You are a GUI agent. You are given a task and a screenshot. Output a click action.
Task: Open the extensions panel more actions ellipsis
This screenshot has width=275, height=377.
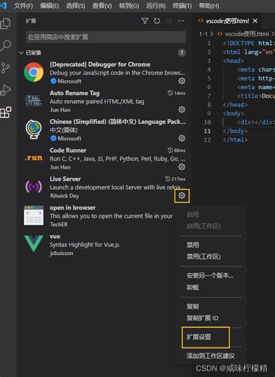click(181, 21)
